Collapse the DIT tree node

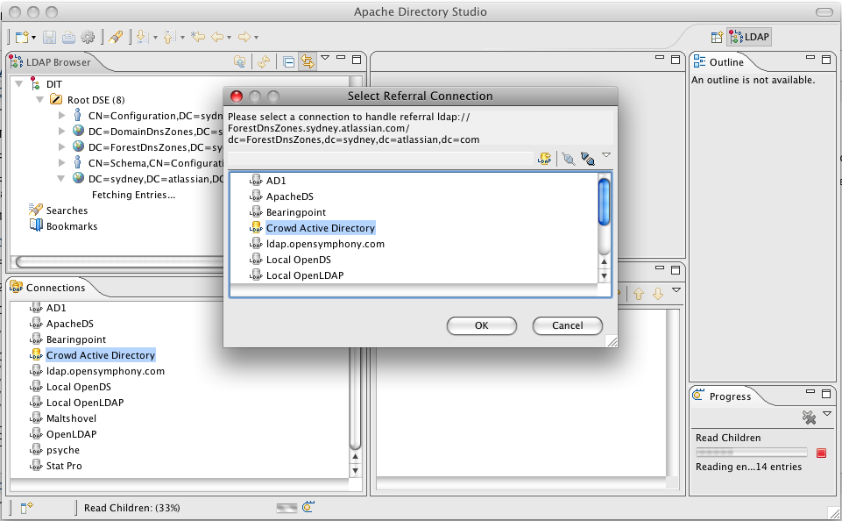(x=18, y=84)
